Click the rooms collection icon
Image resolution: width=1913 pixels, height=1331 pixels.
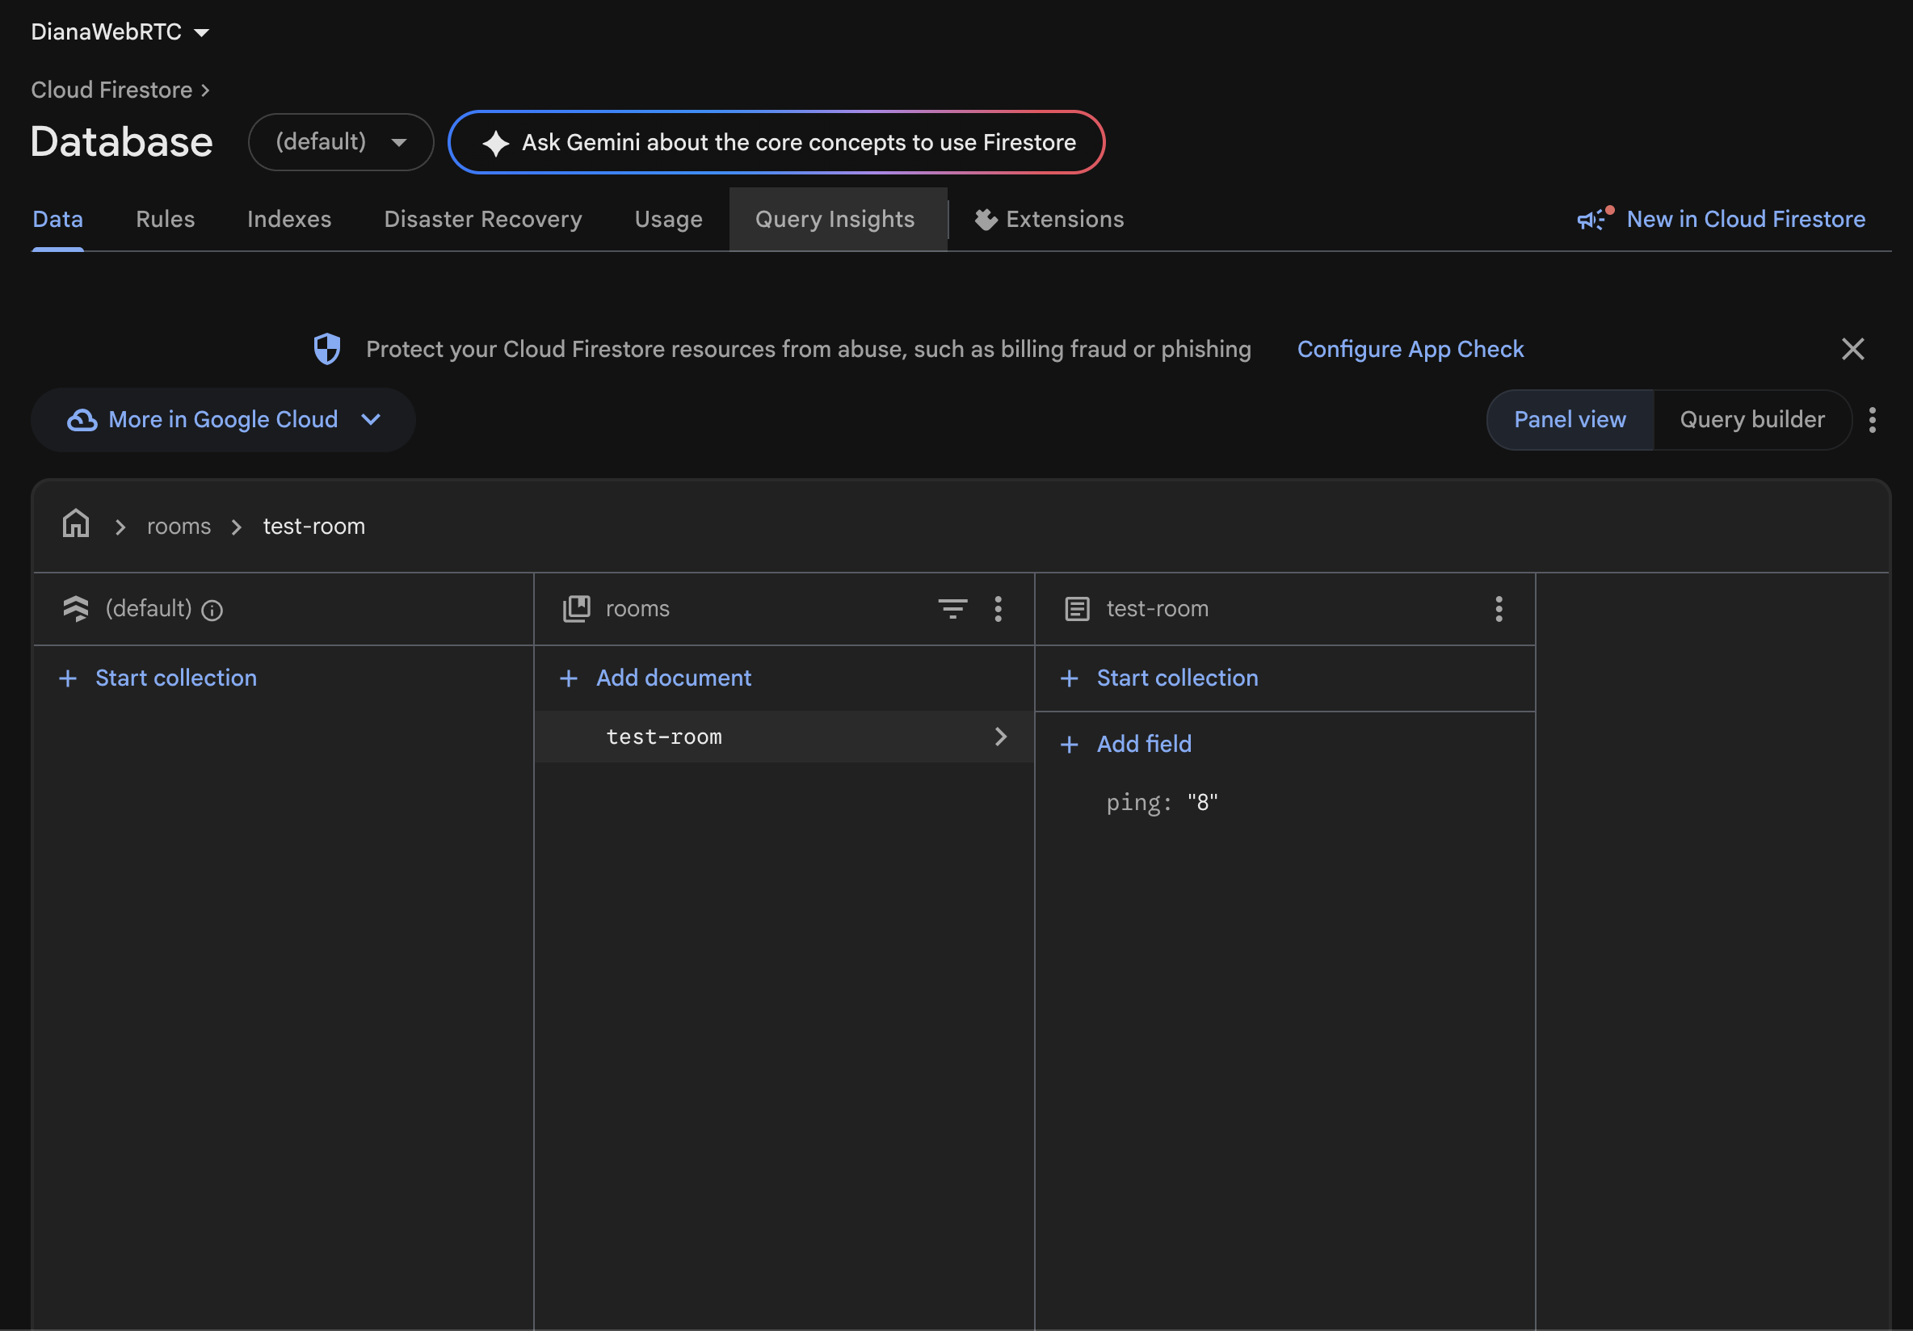point(577,609)
